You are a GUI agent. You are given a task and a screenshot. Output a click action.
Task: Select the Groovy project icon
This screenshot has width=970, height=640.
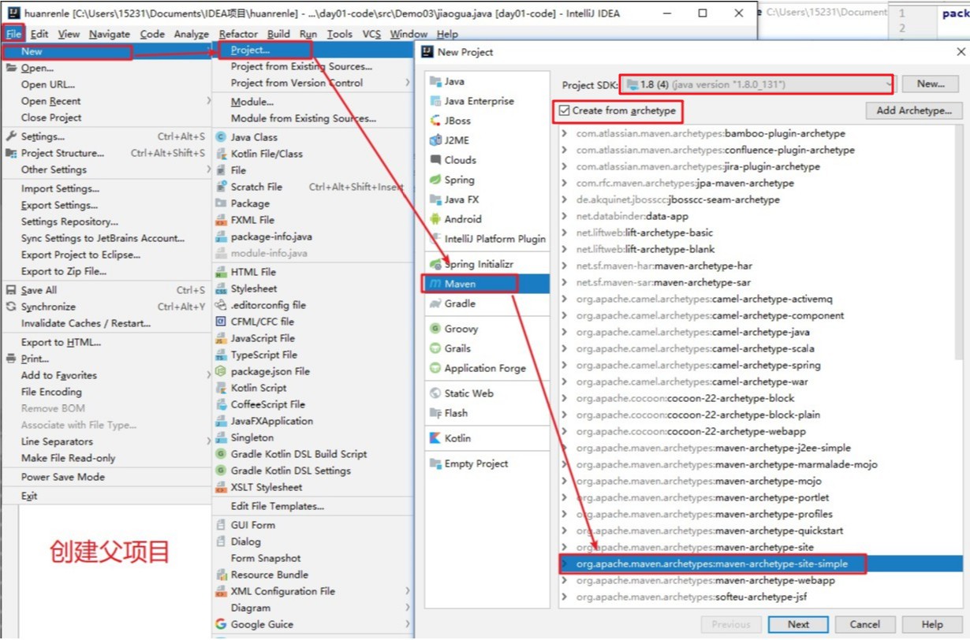(x=435, y=329)
